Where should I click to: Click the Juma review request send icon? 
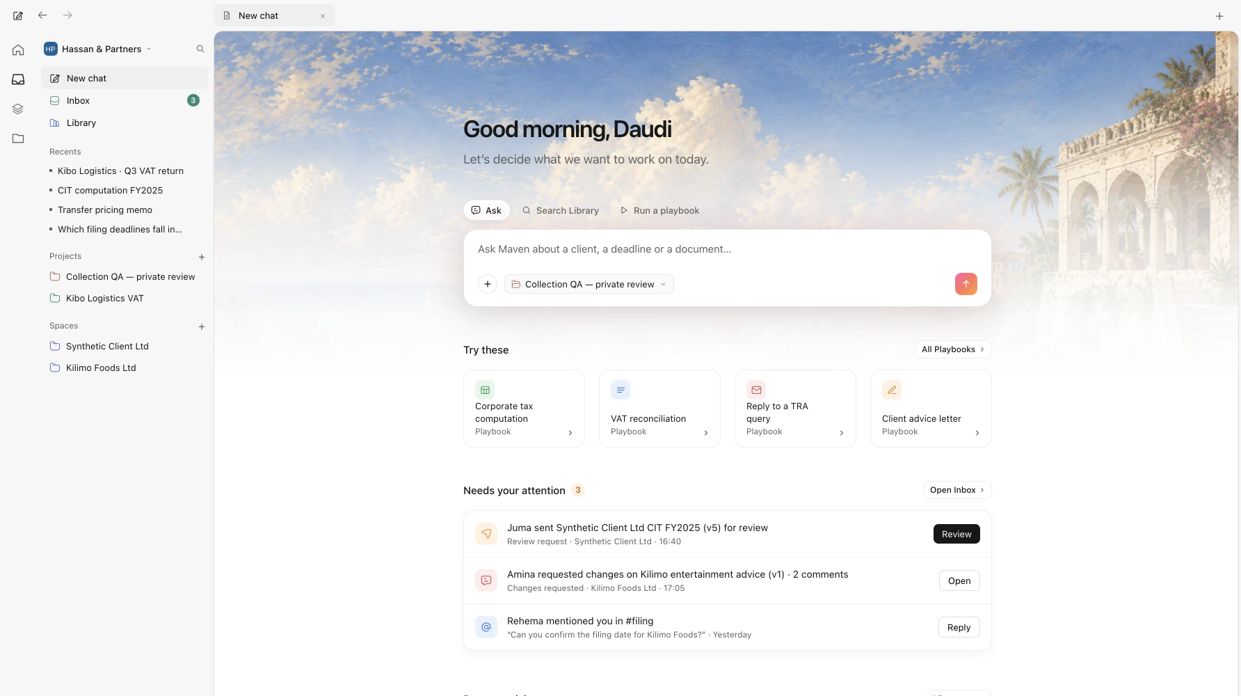click(x=486, y=534)
